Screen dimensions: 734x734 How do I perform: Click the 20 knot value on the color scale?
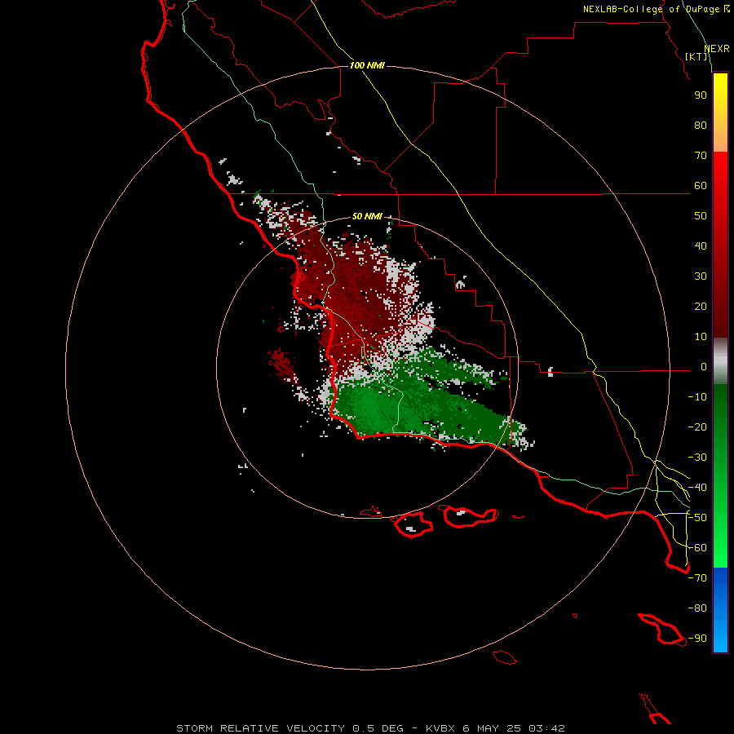click(x=701, y=306)
